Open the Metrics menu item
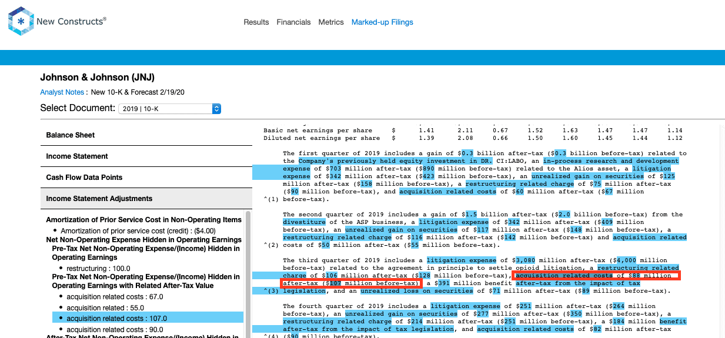The image size is (725, 338). [331, 22]
